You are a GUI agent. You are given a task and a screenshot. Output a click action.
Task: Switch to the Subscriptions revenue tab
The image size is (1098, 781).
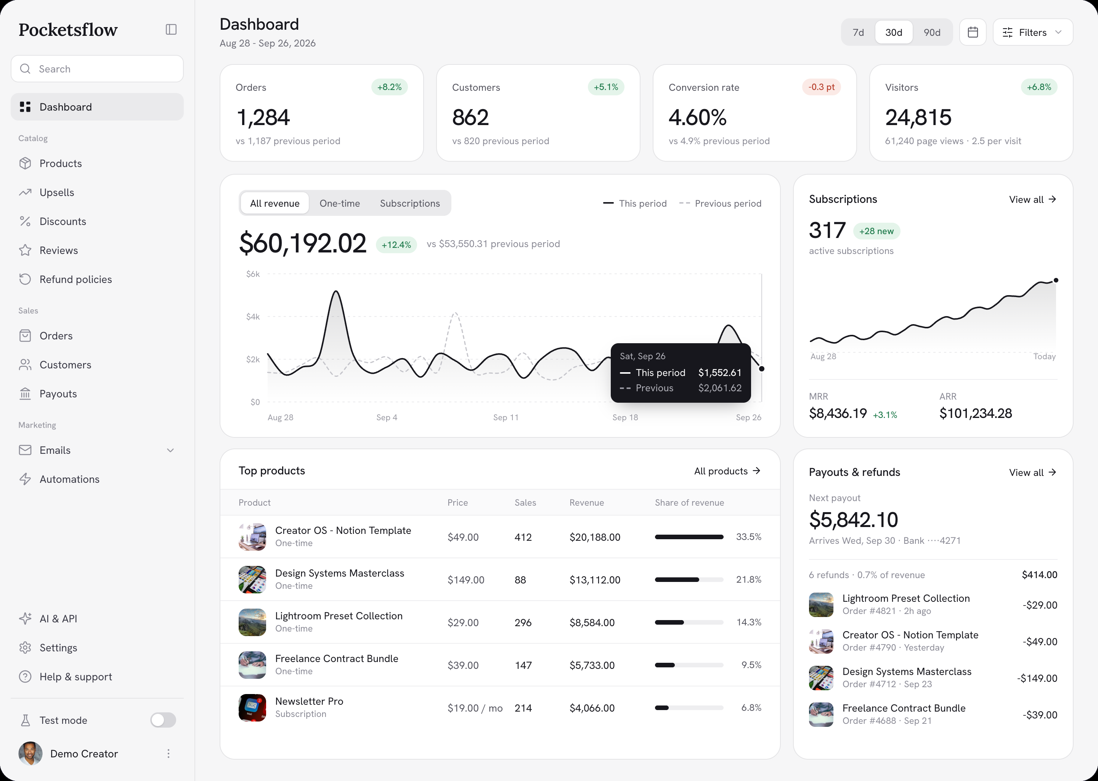[409, 203]
